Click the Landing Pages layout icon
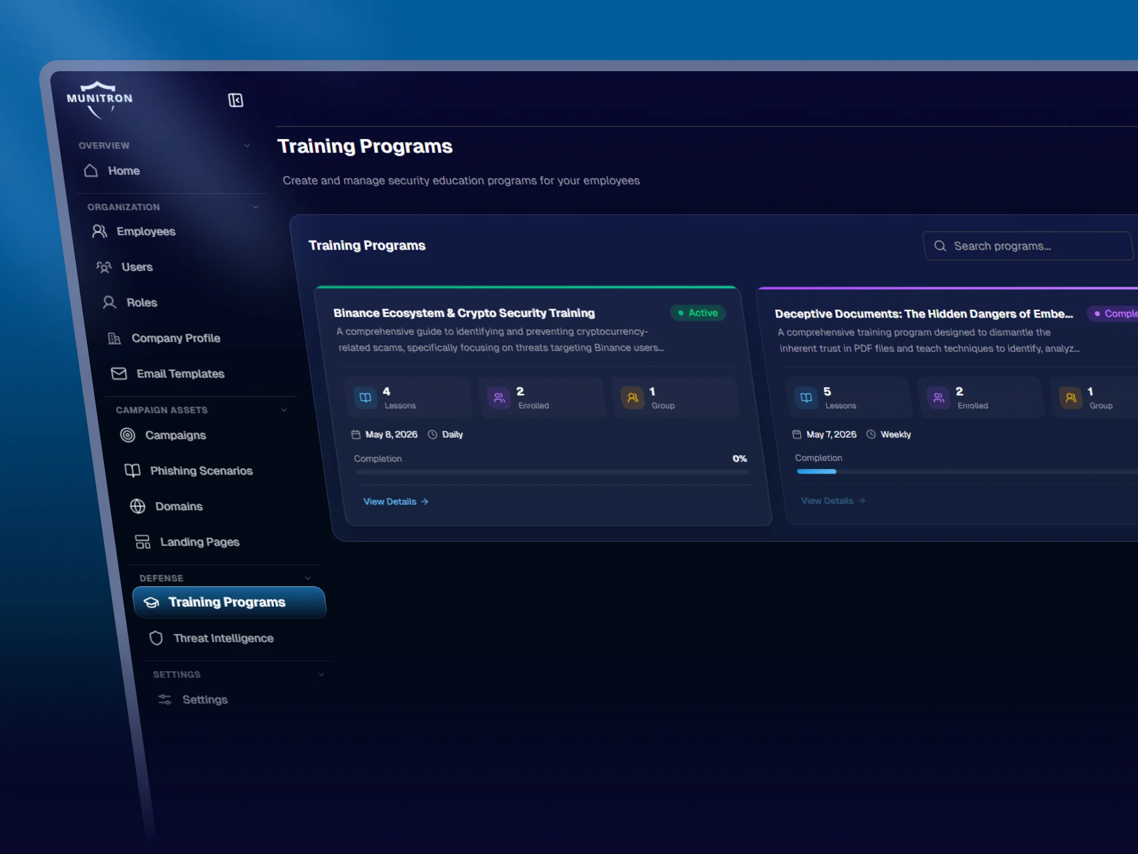Screen dimensions: 1138x854 (x=143, y=542)
